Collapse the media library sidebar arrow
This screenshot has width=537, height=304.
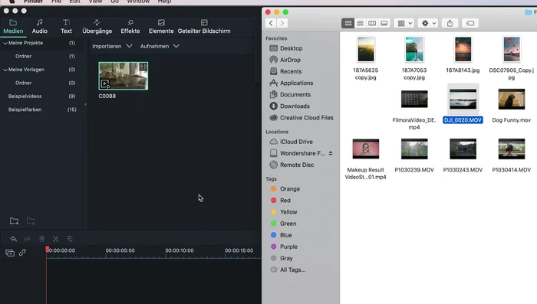(85, 104)
